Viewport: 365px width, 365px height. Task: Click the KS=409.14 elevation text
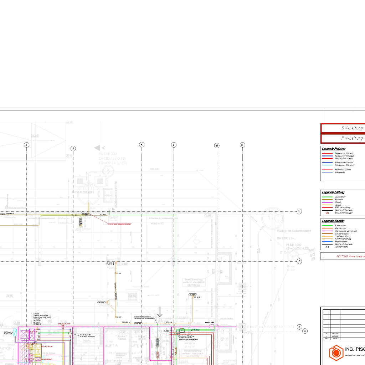click(113, 163)
